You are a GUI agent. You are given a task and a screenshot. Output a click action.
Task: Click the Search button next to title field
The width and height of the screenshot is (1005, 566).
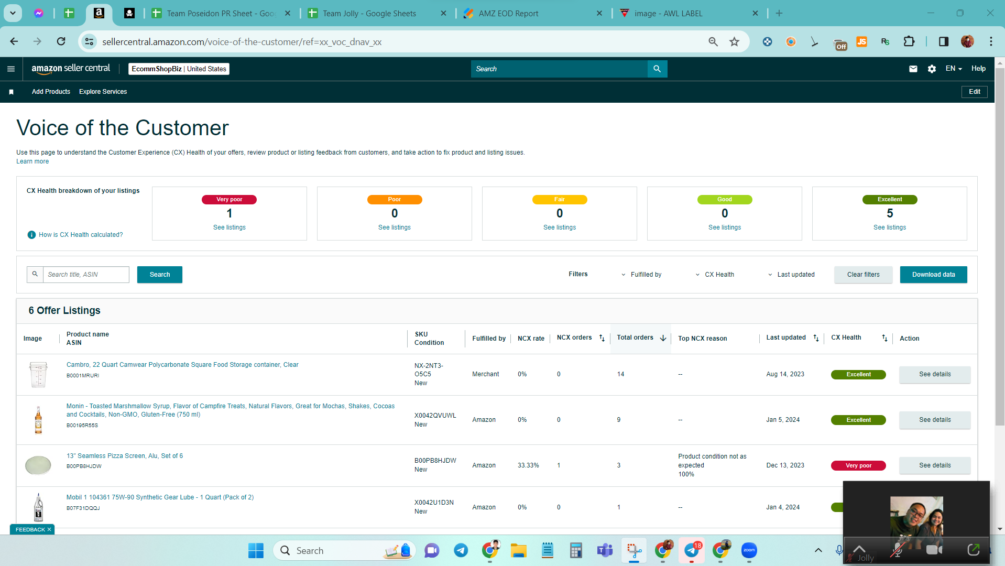(x=160, y=275)
